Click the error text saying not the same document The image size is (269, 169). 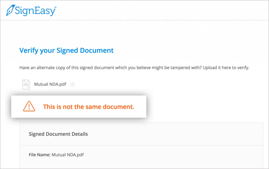pos(89,107)
